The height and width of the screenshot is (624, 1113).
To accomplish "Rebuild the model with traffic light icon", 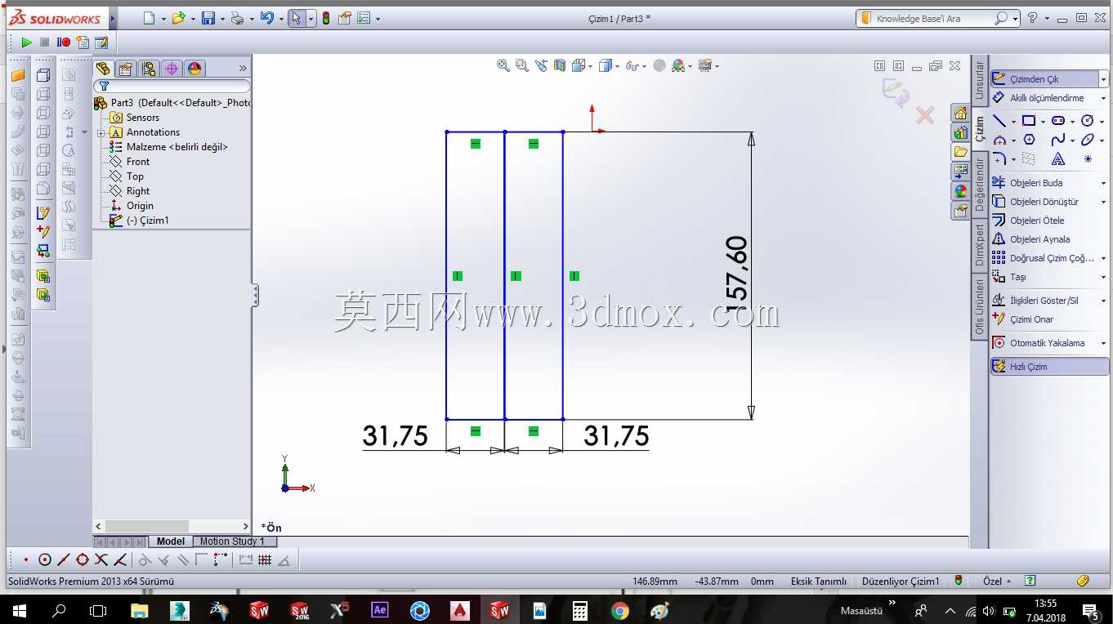I will pos(326,18).
